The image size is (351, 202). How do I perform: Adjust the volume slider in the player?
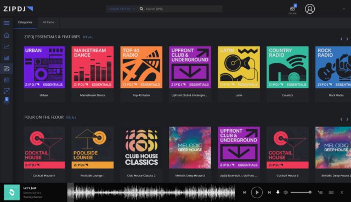pyautogui.click(x=301, y=192)
